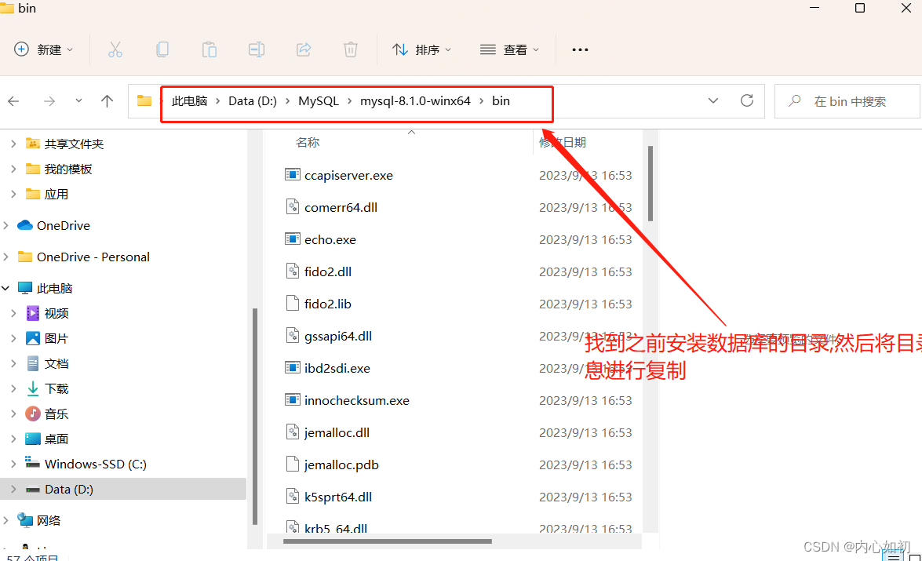The width and height of the screenshot is (922, 561).
Task: Click the innochecksum.exe application icon
Action: click(x=292, y=400)
